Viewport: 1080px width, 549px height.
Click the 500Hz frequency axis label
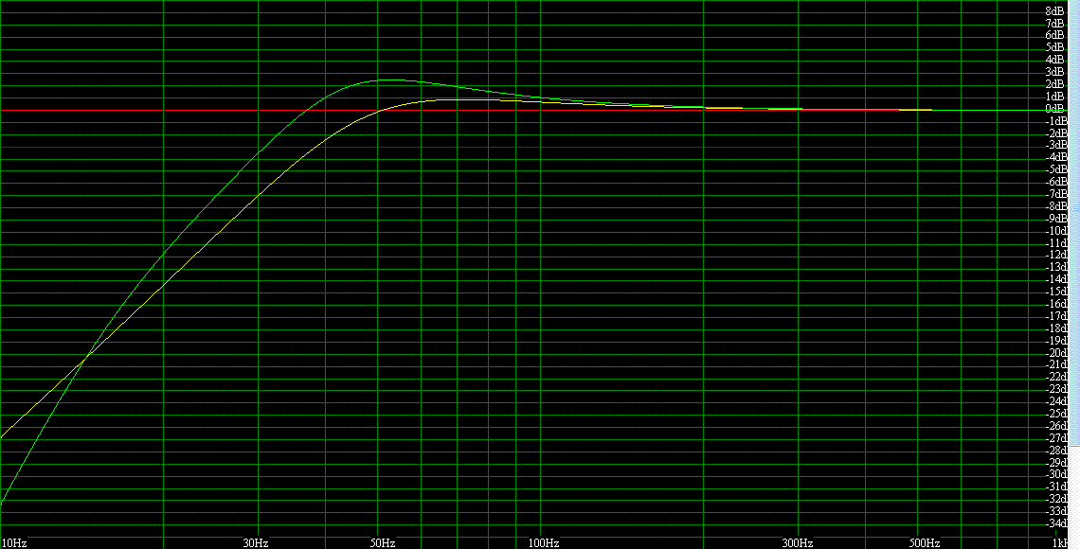[925, 542]
